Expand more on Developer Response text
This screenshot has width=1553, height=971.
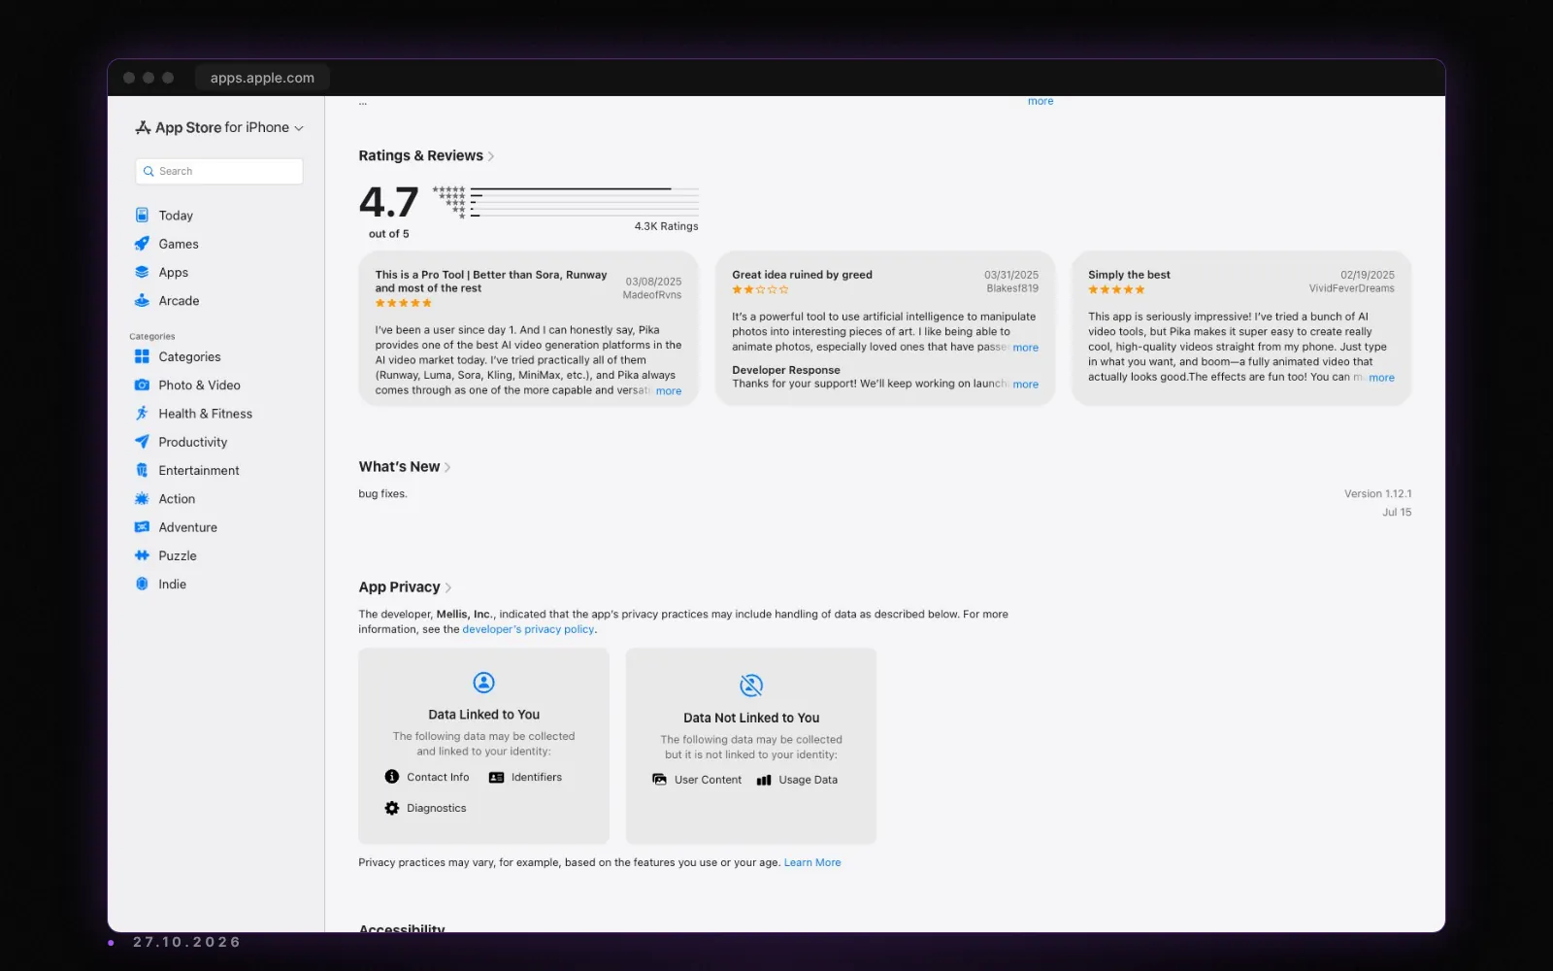pos(1026,385)
